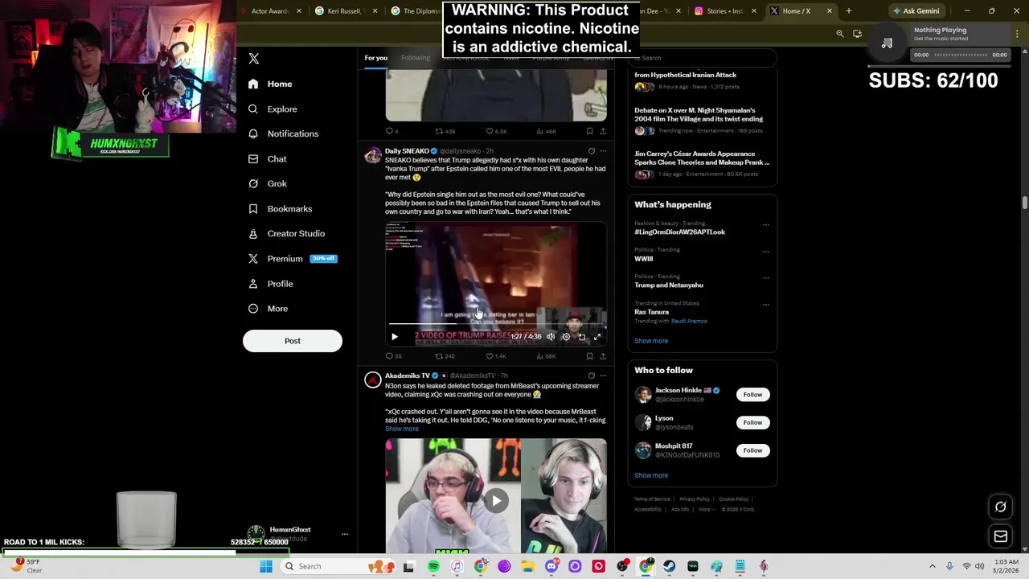Play the Daily SNEAKO video
1029x579 pixels.
pyautogui.click(x=395, y=337)
